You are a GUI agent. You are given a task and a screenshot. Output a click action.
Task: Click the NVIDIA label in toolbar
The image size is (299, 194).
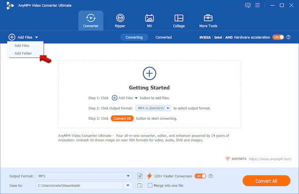205,37
